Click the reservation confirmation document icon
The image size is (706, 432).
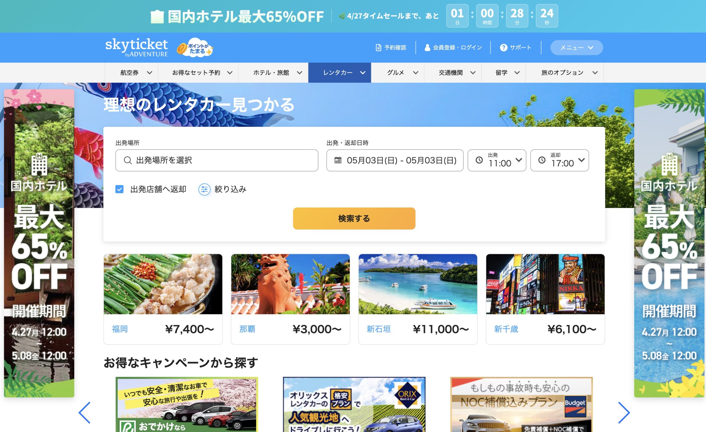(378, 47)
